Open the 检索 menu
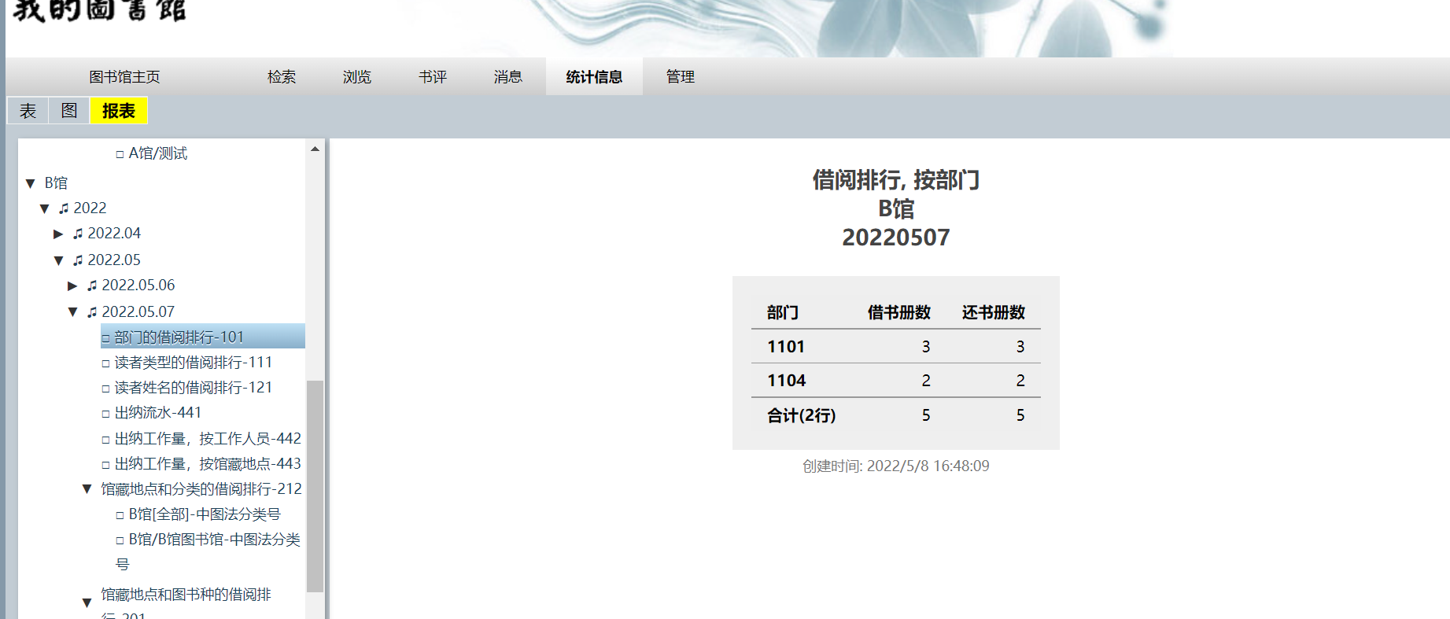Viewport: 1450px width, 619px height. (282, 77)
